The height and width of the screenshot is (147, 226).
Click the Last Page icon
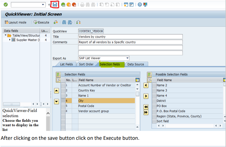point(118,5)
